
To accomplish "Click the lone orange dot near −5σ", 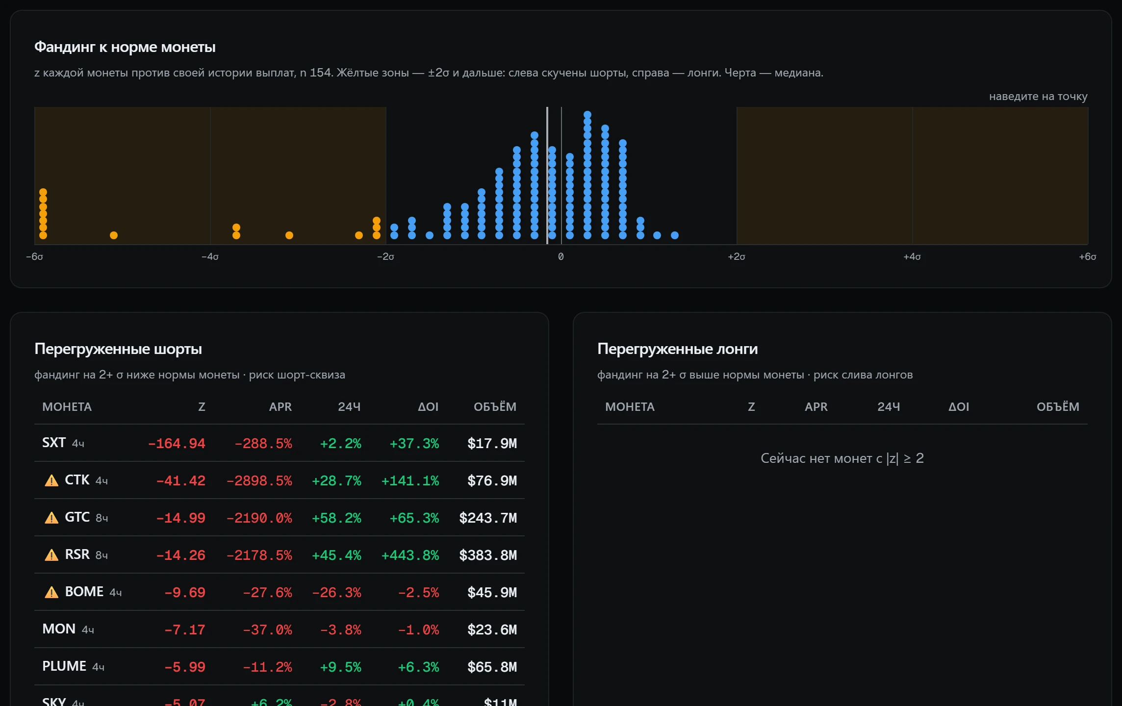I will pos(114,235).
